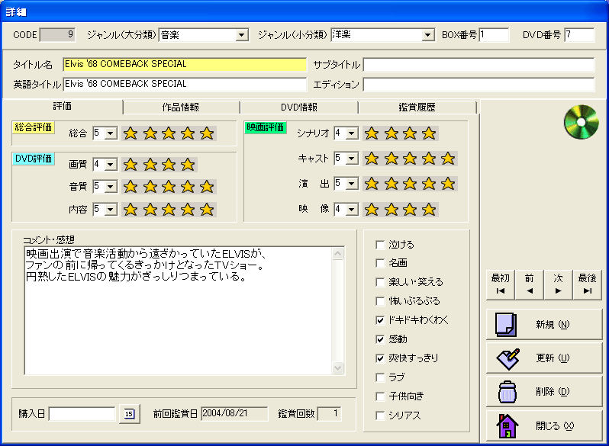The width and height of the screenshot is (609, 446).
Task: Click the 総合 five-star rating display
Action: [169, 133]
